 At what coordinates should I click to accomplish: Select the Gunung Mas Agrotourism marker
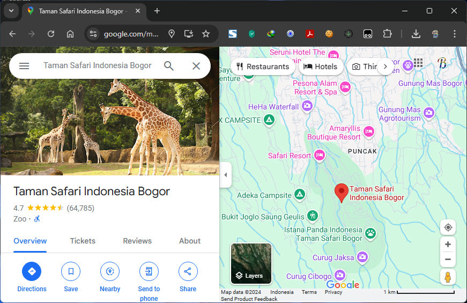[429, 113]
